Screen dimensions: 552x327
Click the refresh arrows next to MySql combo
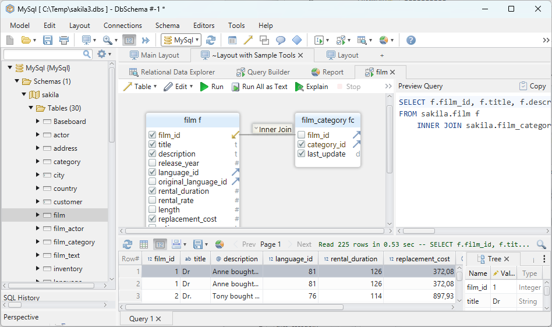pyautogui.click(x=211, y=40)
